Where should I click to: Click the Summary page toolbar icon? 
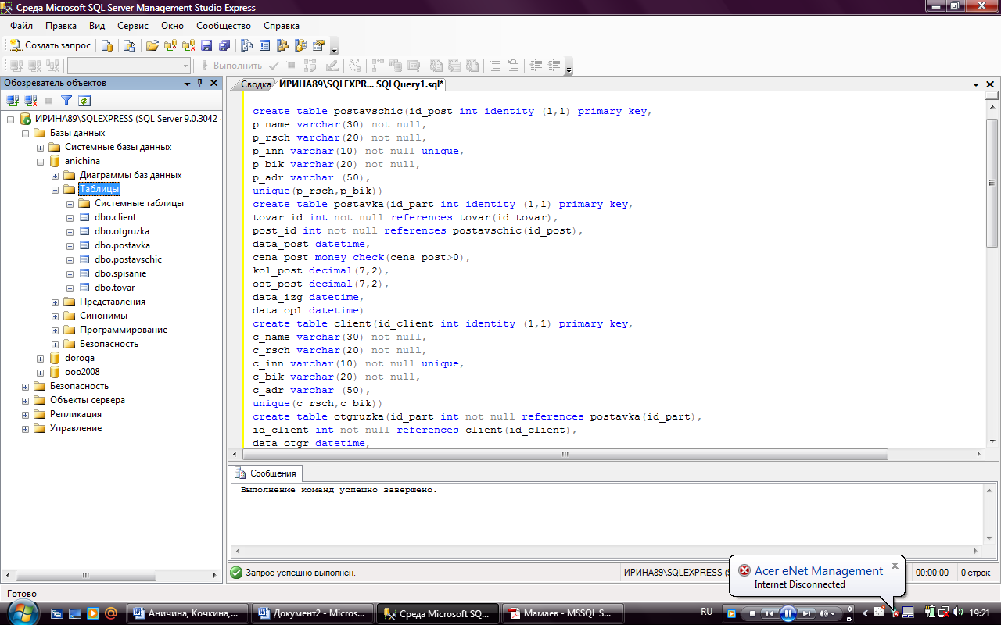pyautogui.click(x=264, y=45)
